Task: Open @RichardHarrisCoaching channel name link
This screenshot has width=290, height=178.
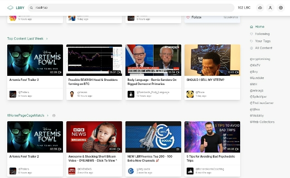Action: click(x=210, y=169)
